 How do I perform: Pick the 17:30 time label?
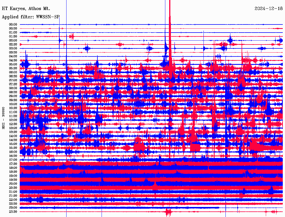point(13,164)
